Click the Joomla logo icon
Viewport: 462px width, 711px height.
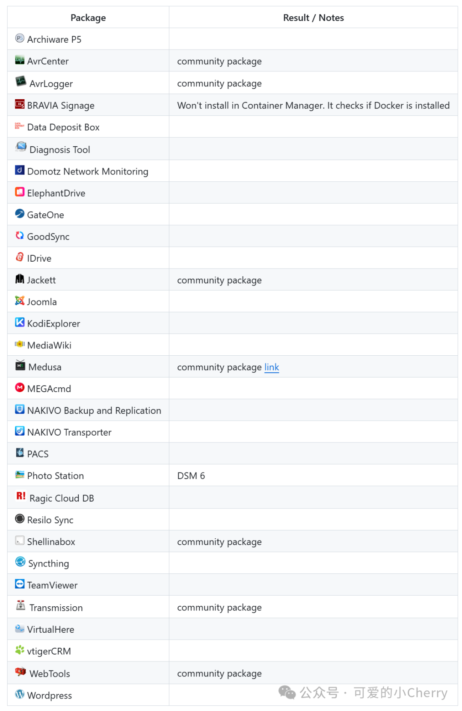coord(20,301)
